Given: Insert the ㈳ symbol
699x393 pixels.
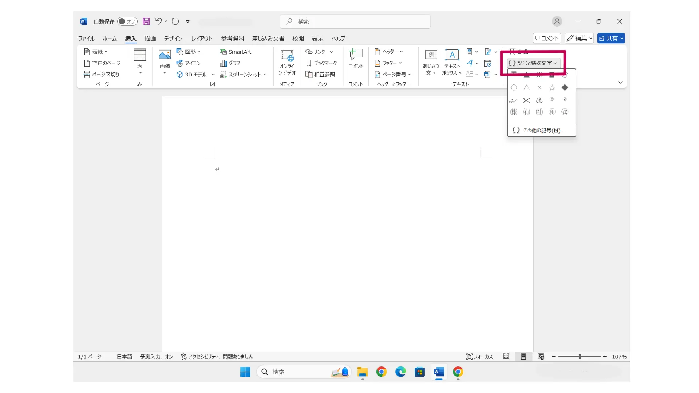Looking at the screenshot, I should pyautogui.click(x=539, y=112).
